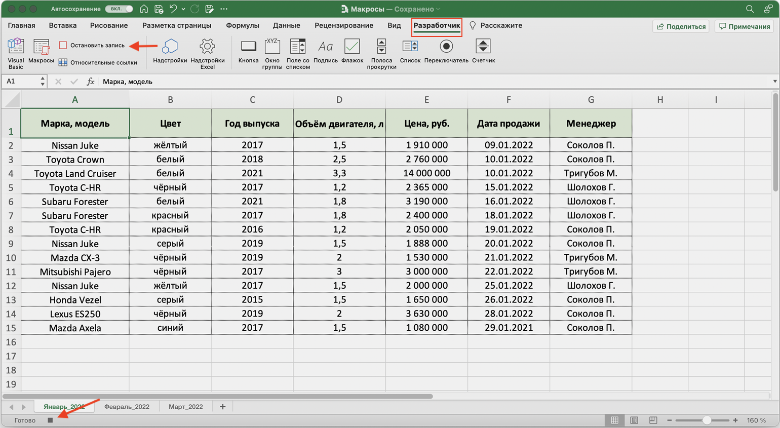
Task: Zoom out with the minus button
Action: click(669, 420)
